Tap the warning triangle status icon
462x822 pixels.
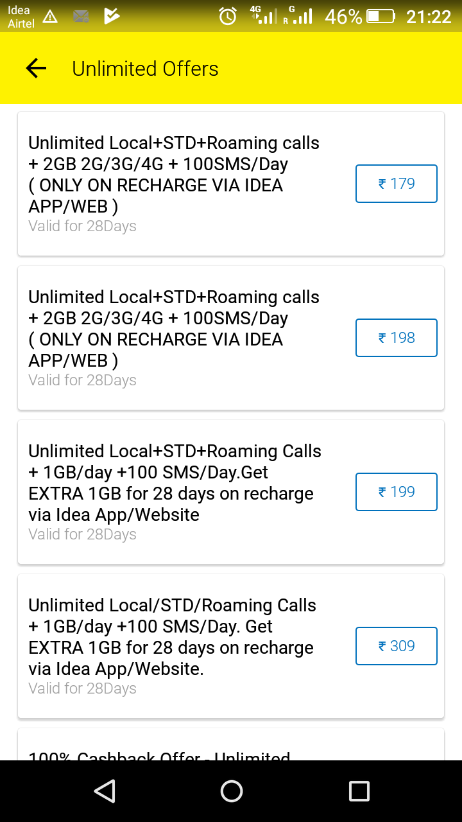point(50,17)
